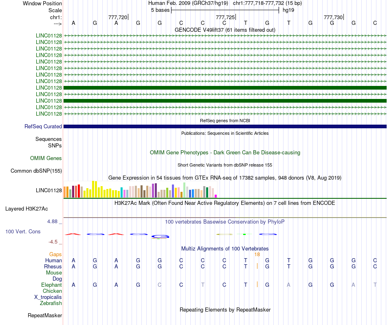Open Common dbSNP(155) track settings label
This screenshot has height=325, width=387.
(x=36, y=171)
